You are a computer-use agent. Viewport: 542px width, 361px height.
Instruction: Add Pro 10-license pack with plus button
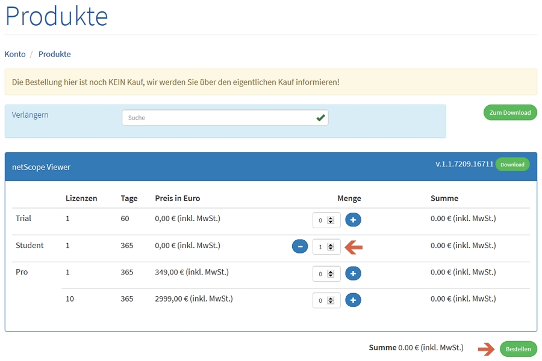tap(353, 300)
